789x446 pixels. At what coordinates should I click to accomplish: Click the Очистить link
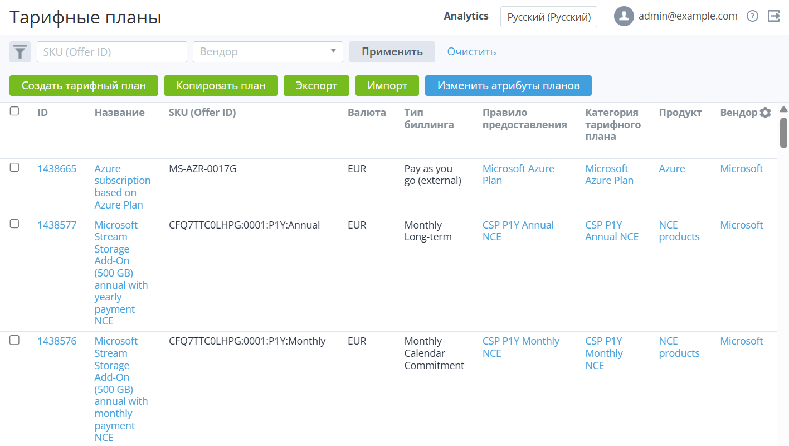(x=471, y=52)
